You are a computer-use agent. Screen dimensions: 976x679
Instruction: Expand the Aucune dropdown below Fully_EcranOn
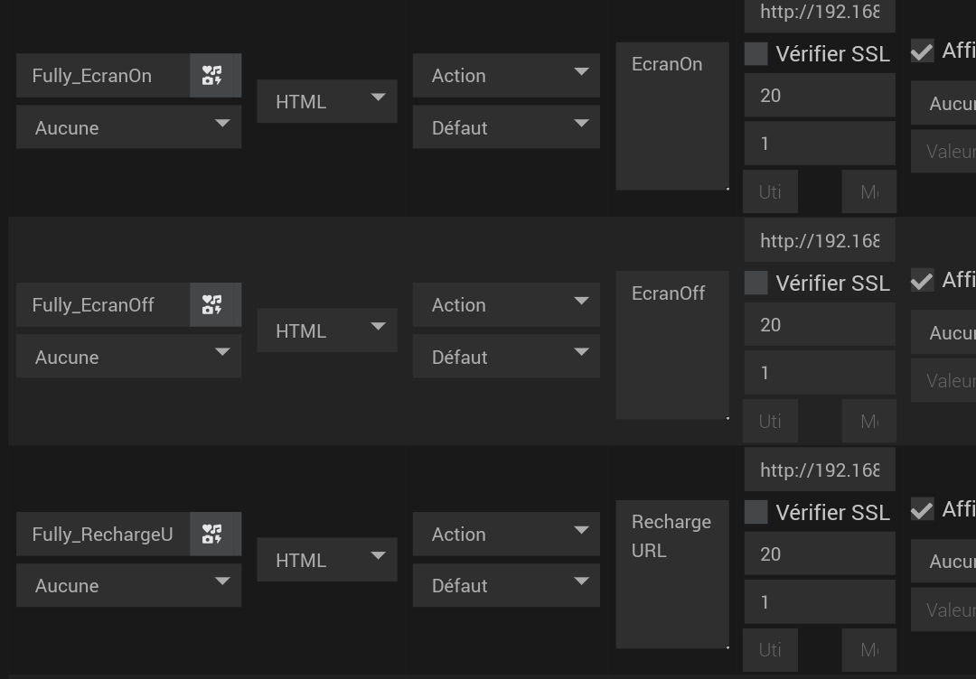[128, 128]
